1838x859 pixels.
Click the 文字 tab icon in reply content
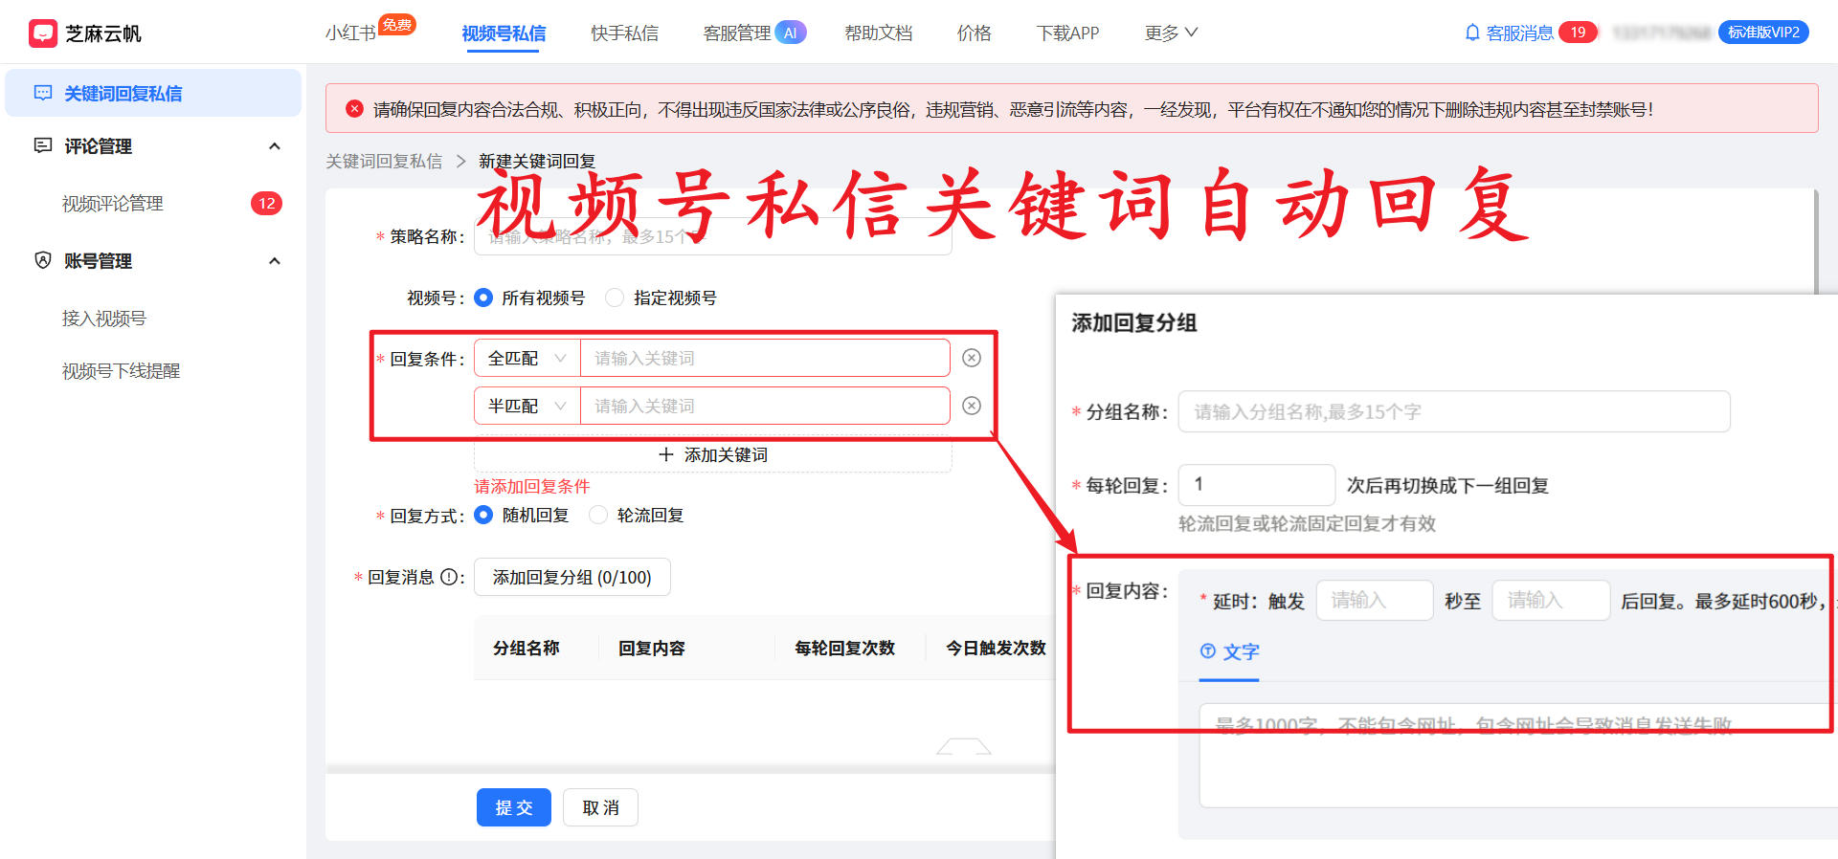[x=1208, y=651]
